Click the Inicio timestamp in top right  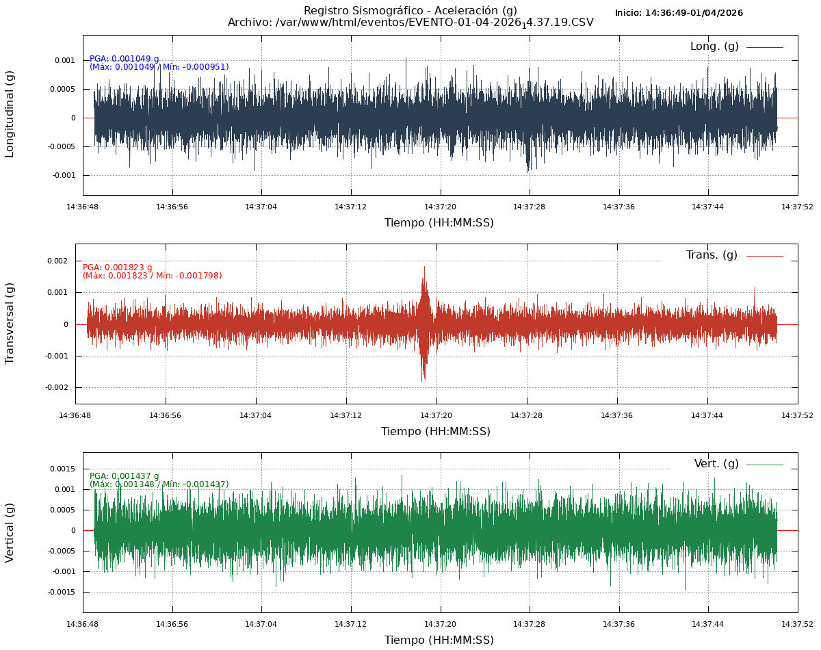[x=679, y=13]
